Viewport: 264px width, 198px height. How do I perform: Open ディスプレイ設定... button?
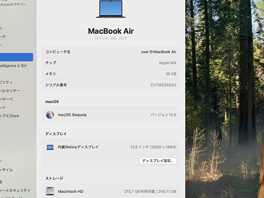[x=158, y=161]
